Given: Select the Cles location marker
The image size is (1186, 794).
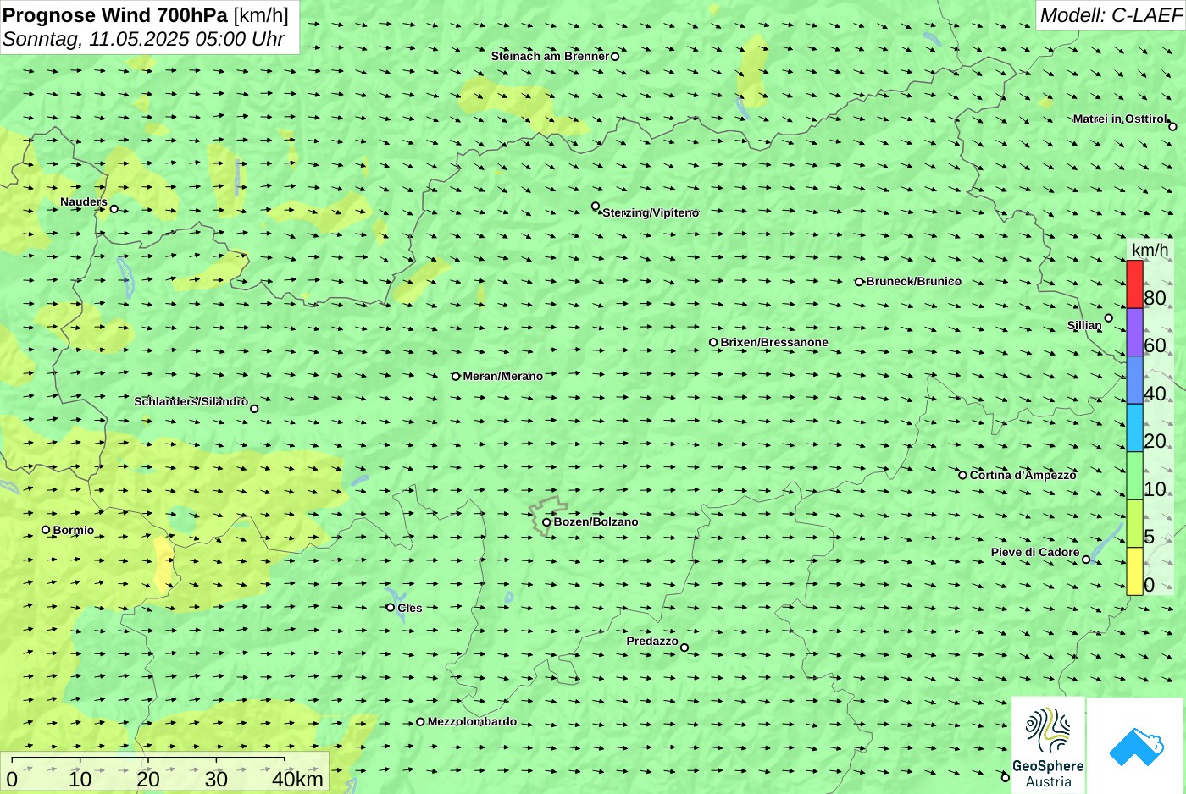Looking at the screenshot, I should pyautogui.click(x=391, y=607).
